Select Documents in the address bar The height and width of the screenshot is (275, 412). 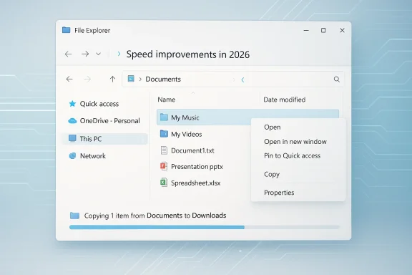pyautogui.click(x=163, y=79)
